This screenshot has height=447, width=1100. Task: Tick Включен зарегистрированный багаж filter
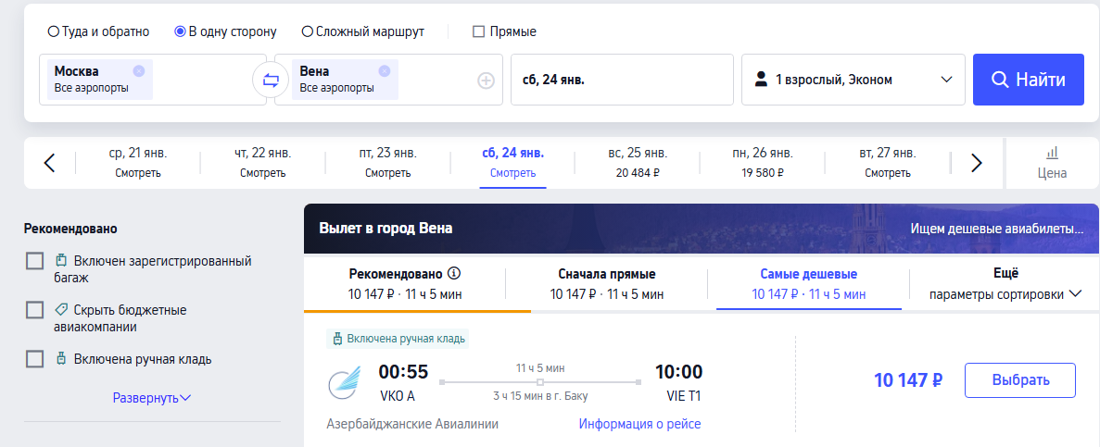coord(34,261)
